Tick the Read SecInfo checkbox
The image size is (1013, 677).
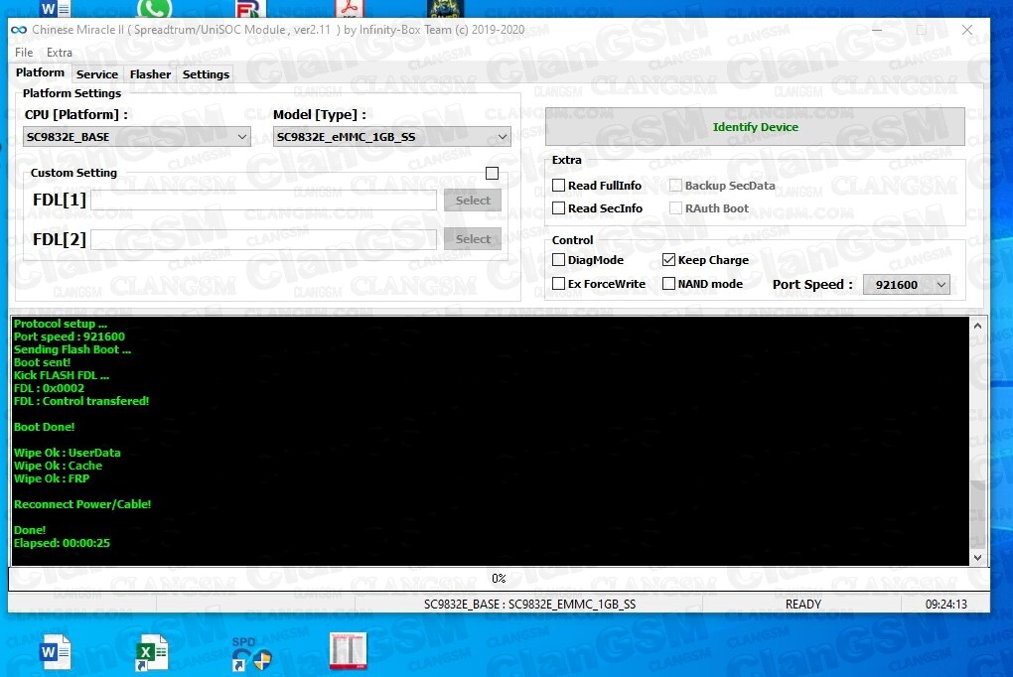point(559,208)
